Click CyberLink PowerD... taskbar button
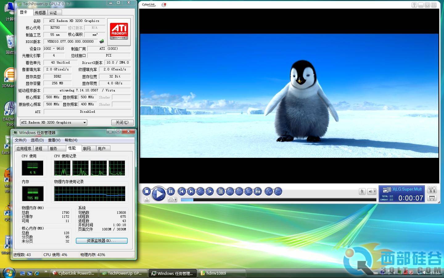The height and width of the screenshot is (278, 444). coord(74,273)
